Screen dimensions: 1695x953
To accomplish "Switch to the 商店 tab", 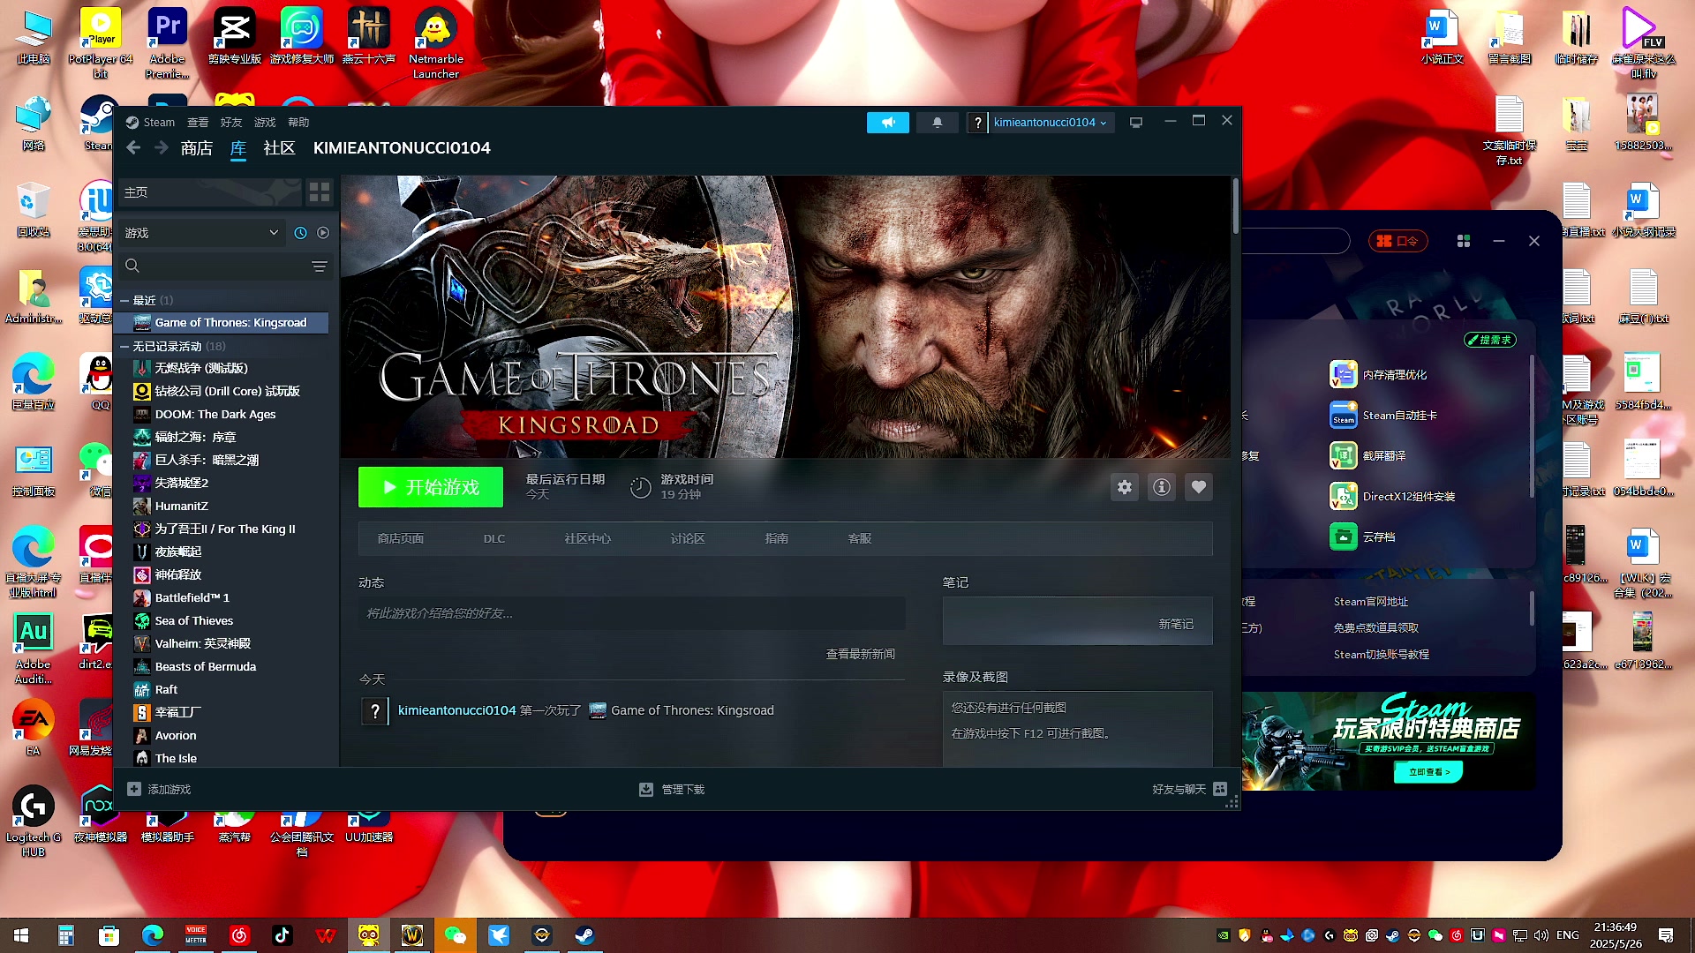I will [x=196, y=148].
